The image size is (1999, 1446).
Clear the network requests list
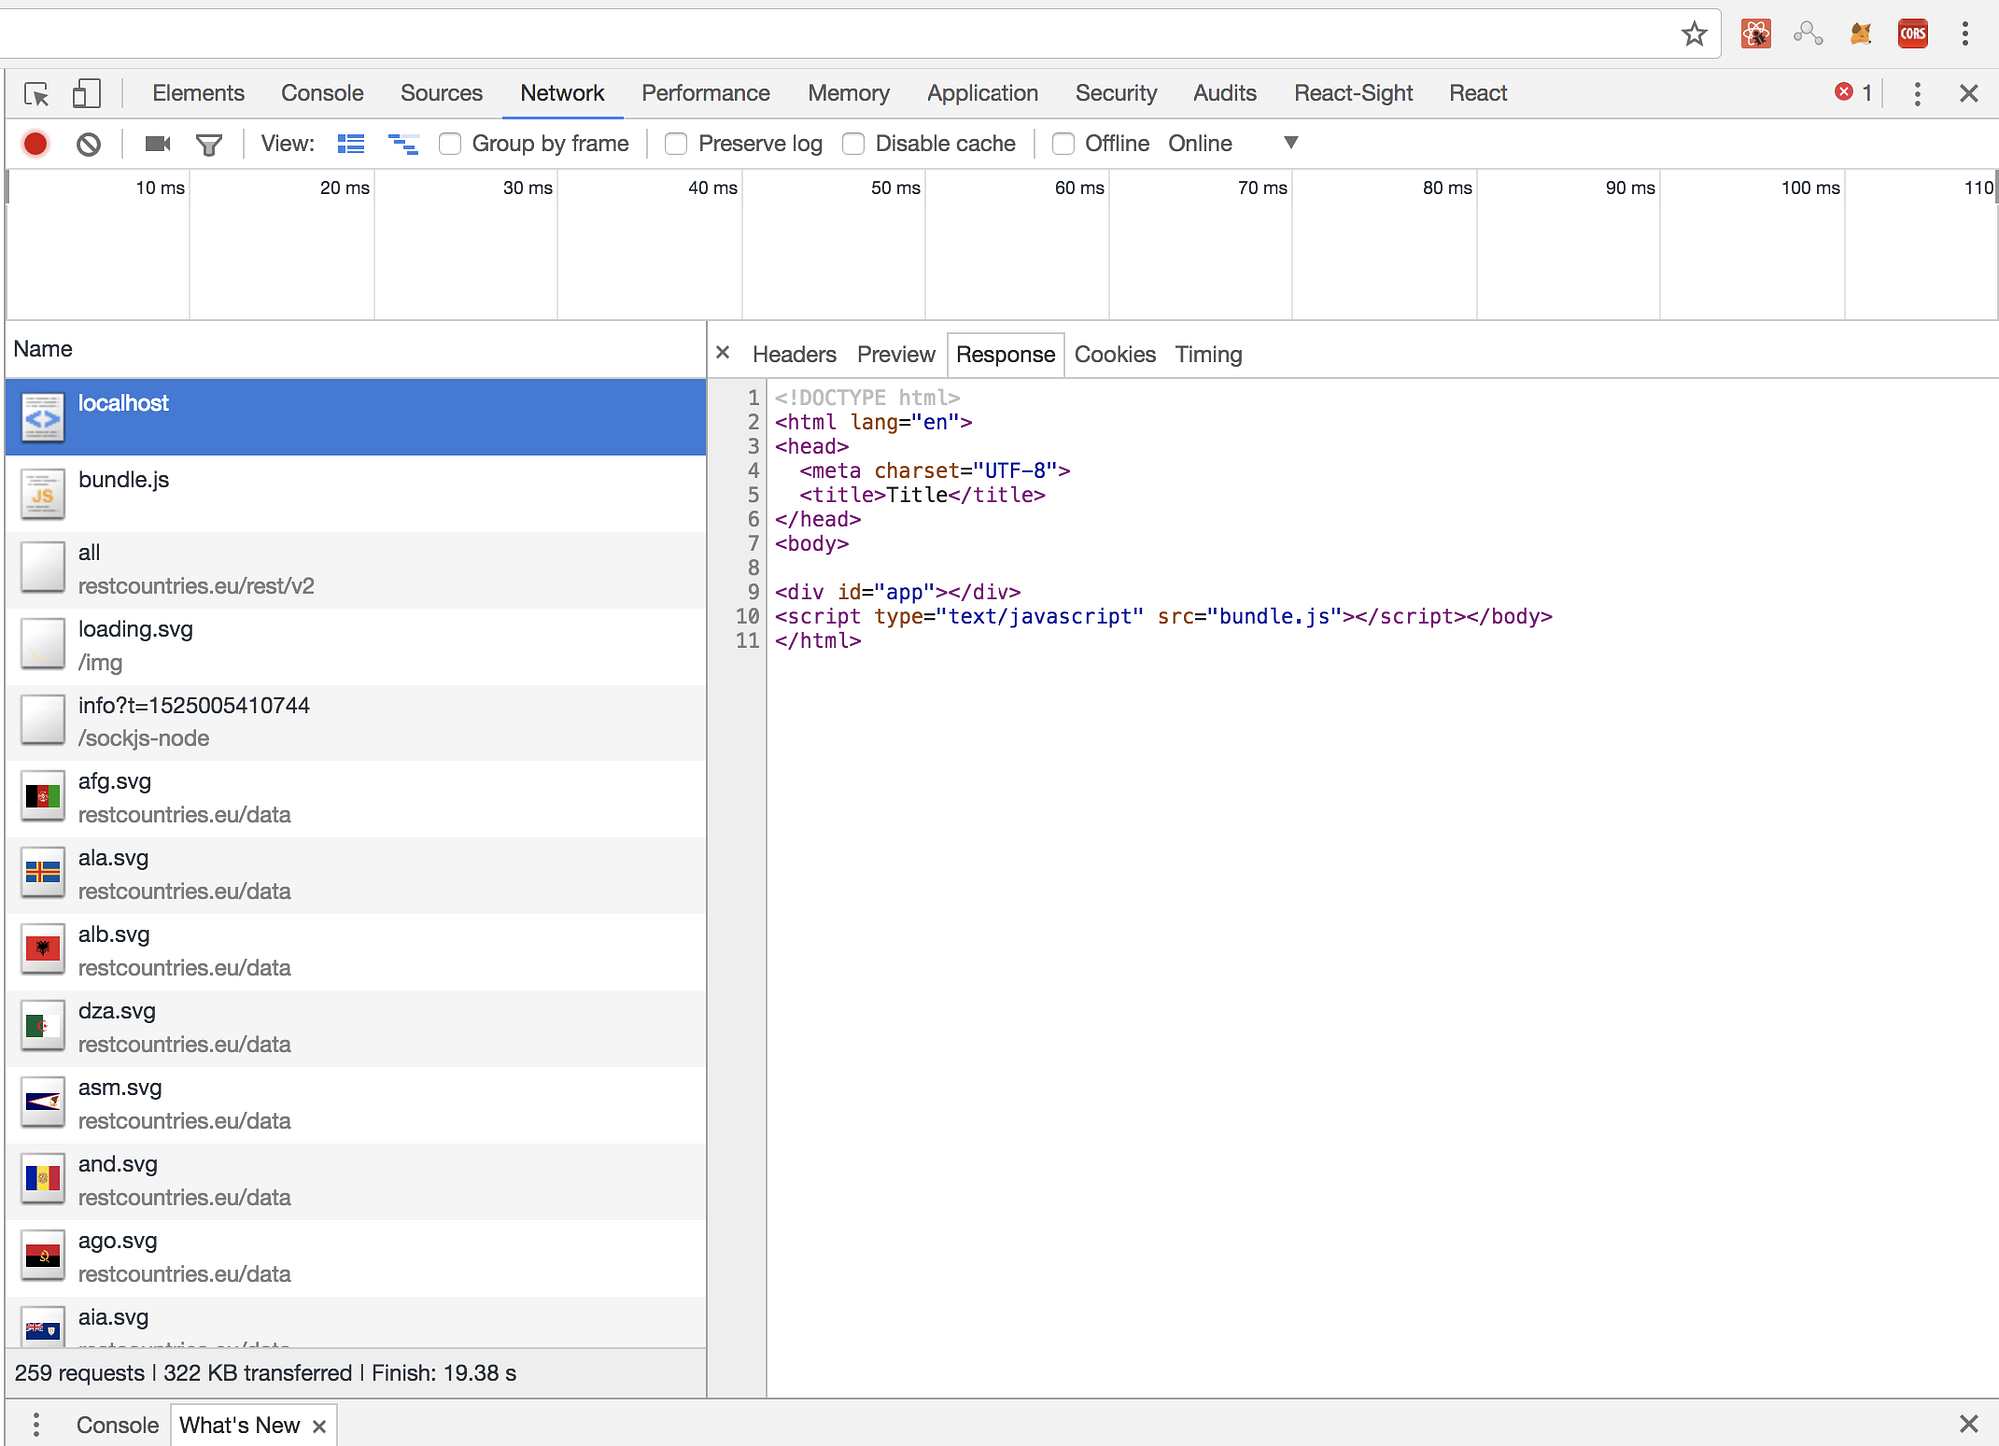(x=88, y=143)
